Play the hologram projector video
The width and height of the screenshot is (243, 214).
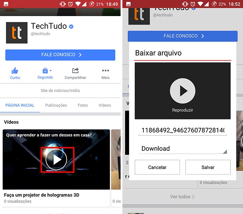56,160
